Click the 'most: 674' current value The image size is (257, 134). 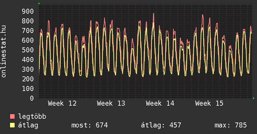point(90,125)
